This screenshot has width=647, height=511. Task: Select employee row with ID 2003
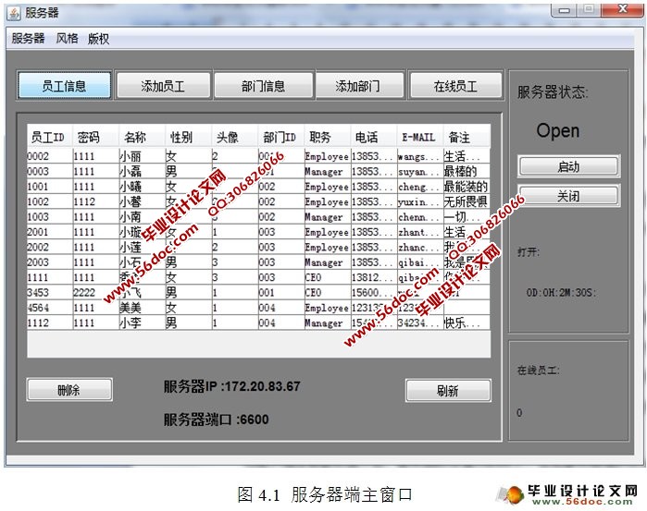pos(259,262)
